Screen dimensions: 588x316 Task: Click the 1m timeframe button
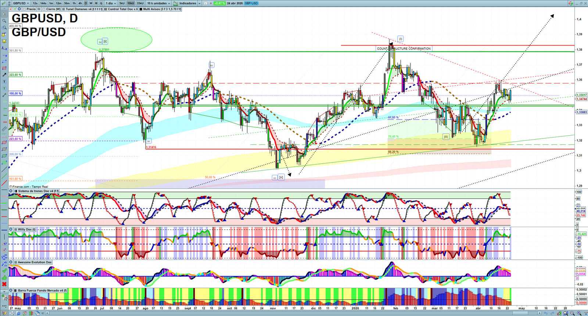[51, 3]
